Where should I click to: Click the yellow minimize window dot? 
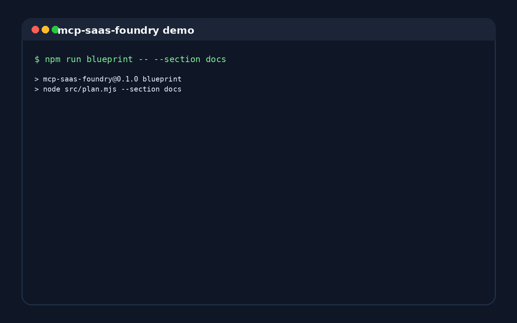pos(45,29)
